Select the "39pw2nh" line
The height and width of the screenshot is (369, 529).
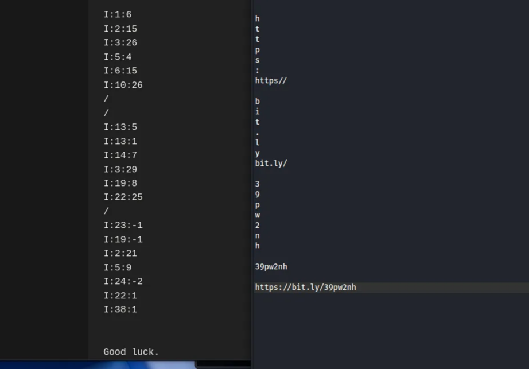coord(271,267)
